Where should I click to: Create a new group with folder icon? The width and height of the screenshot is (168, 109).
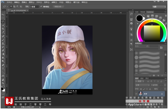pyautogui.click(x=155, y=107)
